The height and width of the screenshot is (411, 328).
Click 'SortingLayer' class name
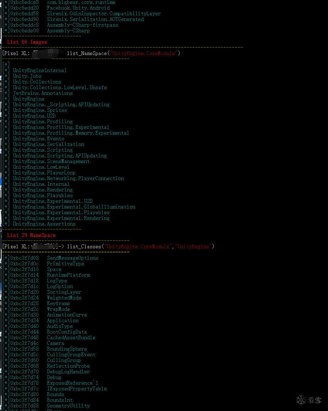(64, 292)
